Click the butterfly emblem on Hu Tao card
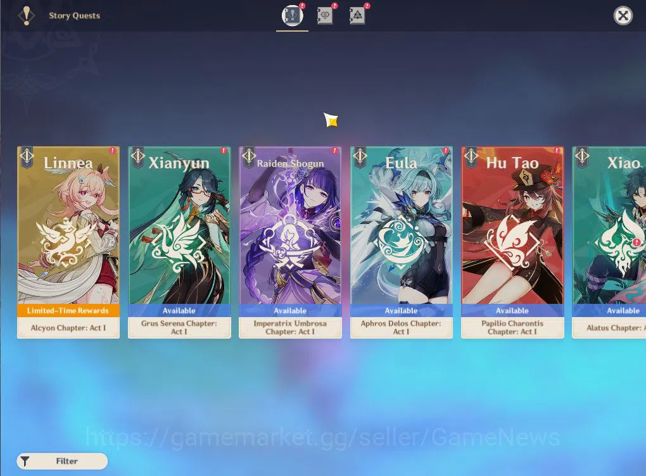The image size is (646, 476). pos(512,243)
